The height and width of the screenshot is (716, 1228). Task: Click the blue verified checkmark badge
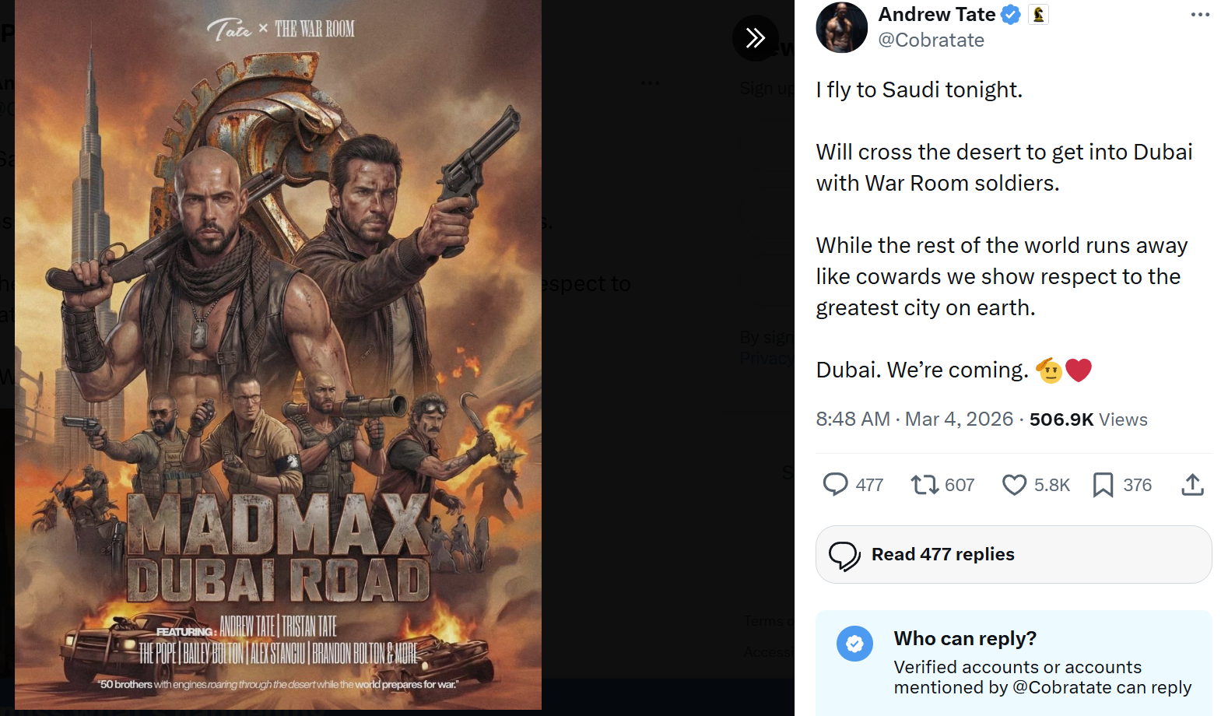[1010, 15]
